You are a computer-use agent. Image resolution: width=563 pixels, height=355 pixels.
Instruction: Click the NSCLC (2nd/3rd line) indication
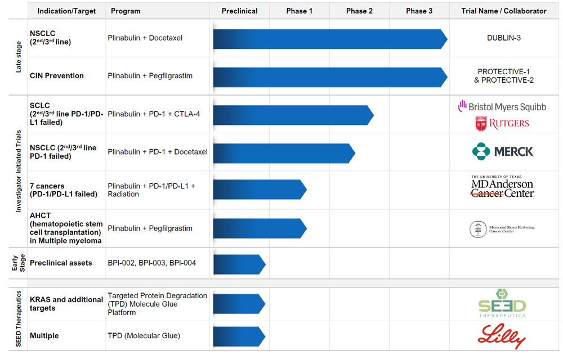point(50,38)
